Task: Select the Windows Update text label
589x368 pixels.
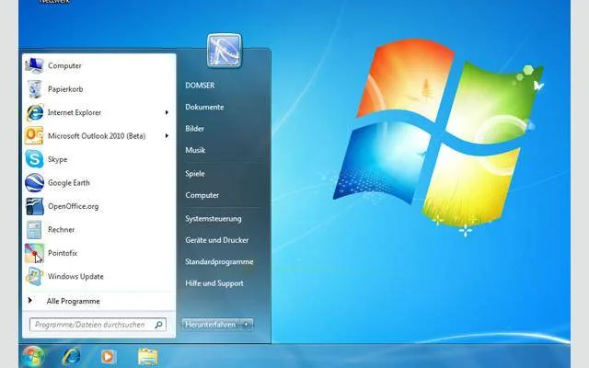Action: tap(75, 276)
